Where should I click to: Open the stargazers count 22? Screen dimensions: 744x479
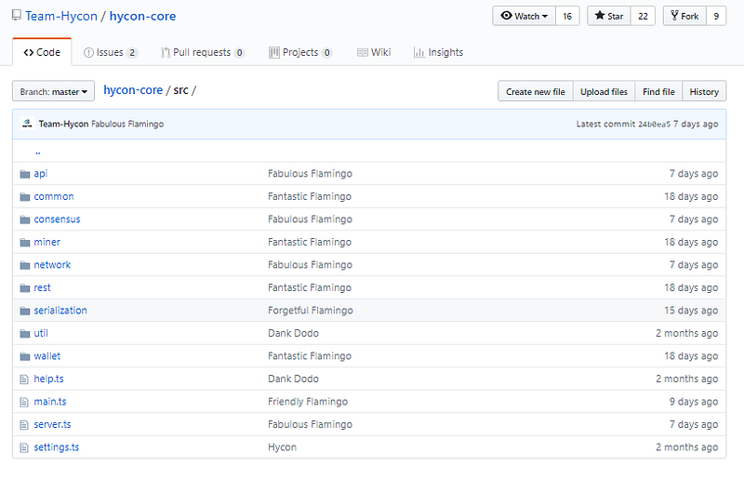tap(643, 16)
